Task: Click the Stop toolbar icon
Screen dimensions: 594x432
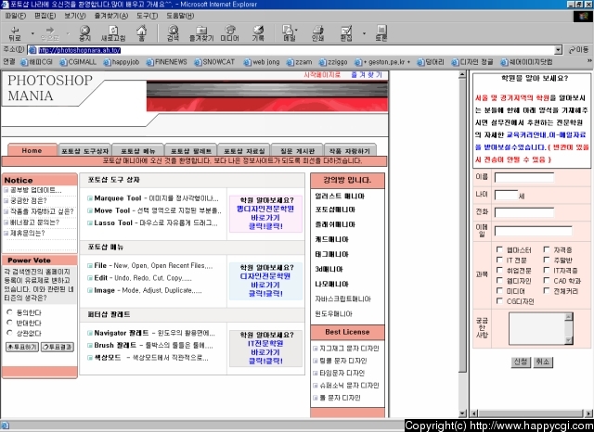Action: pos(84,33)
